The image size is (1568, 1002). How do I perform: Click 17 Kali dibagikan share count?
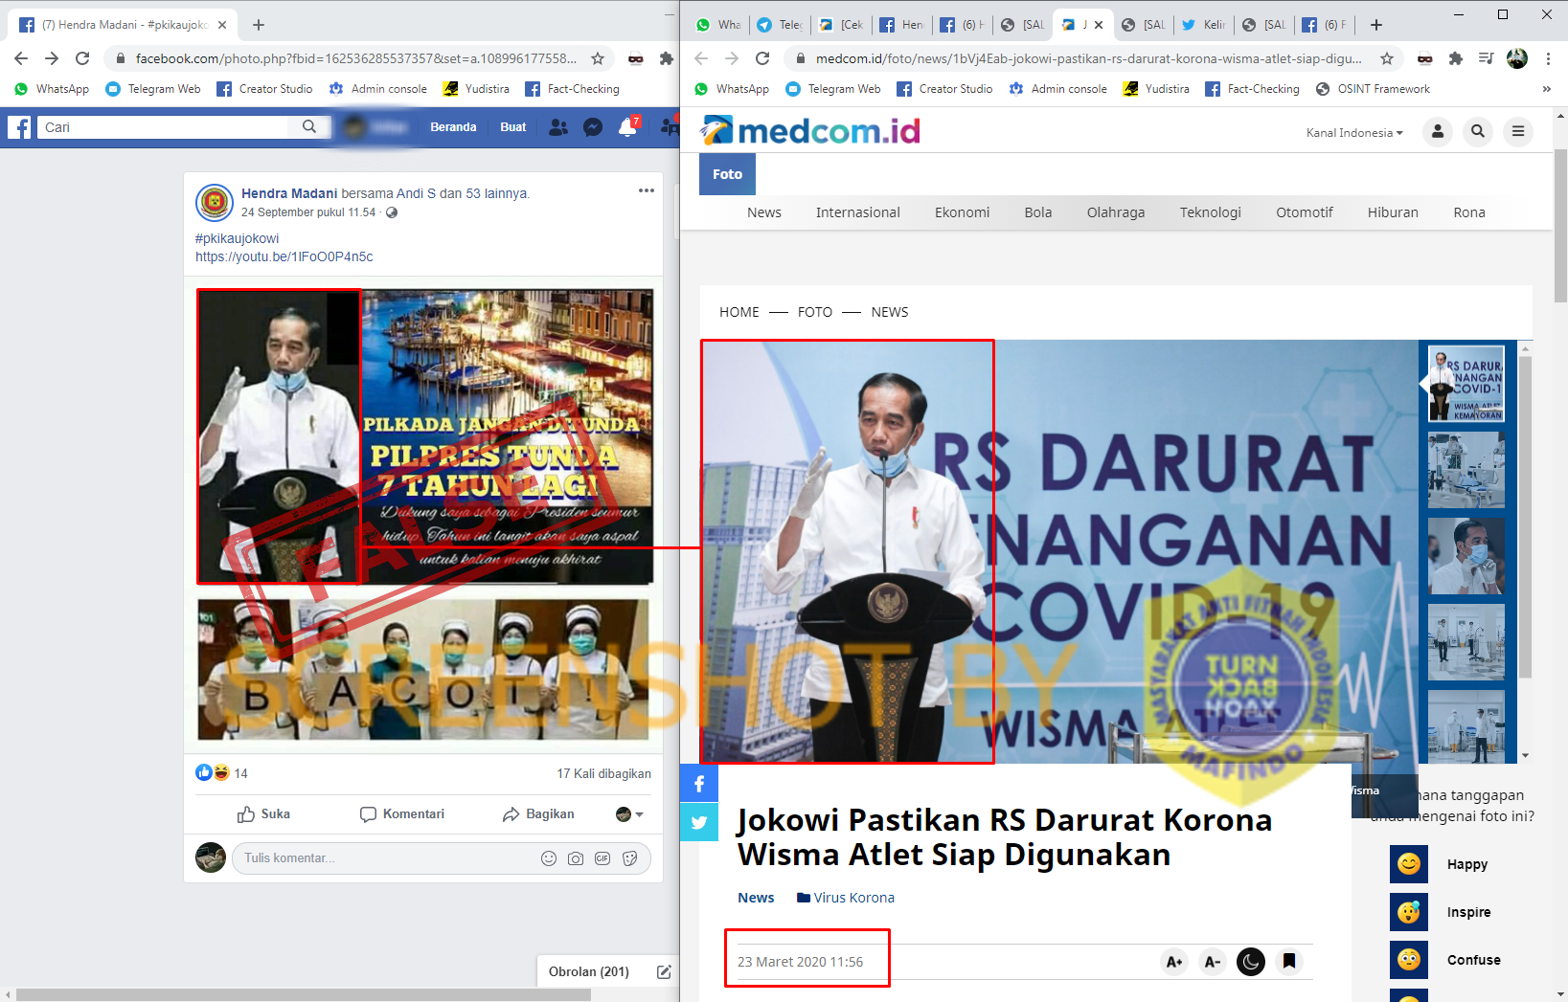(604, 773)
